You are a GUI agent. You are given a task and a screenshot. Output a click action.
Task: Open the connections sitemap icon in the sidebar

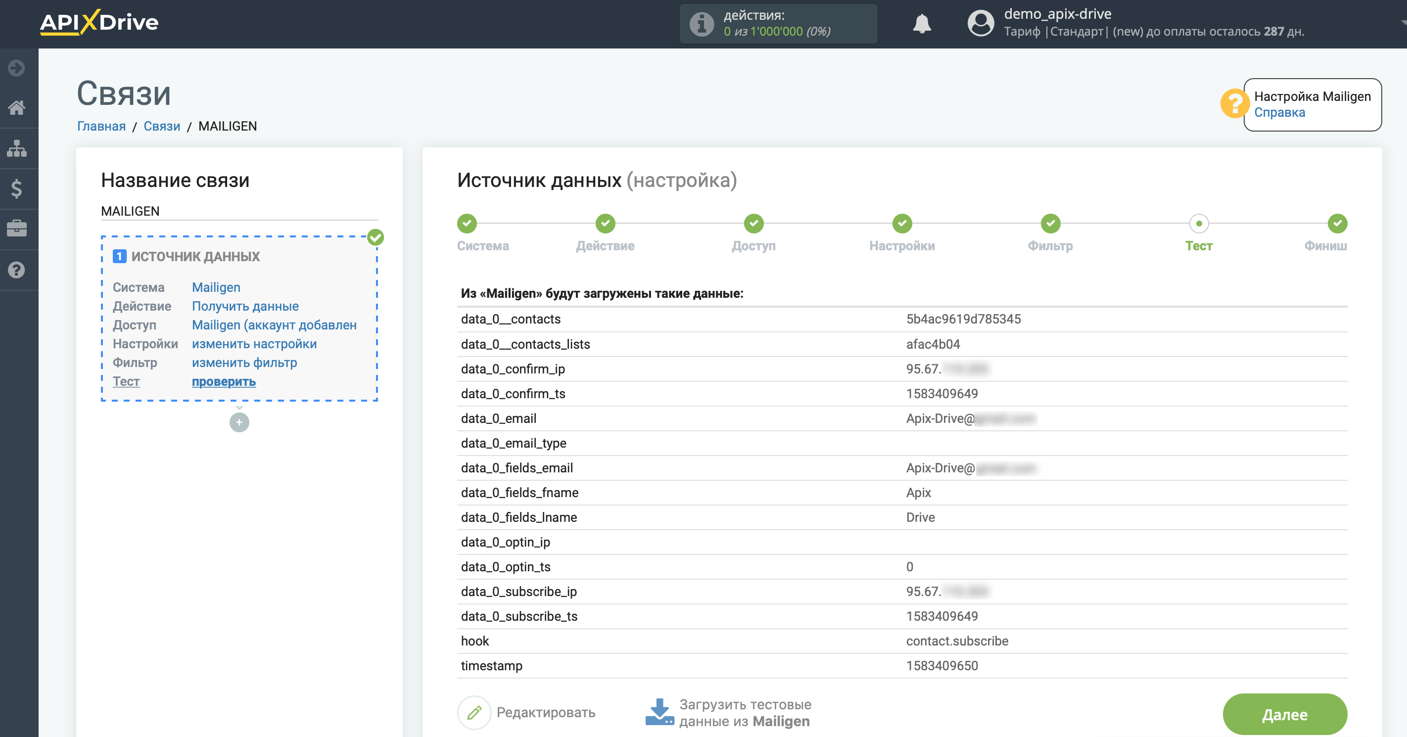coord(16,148)
